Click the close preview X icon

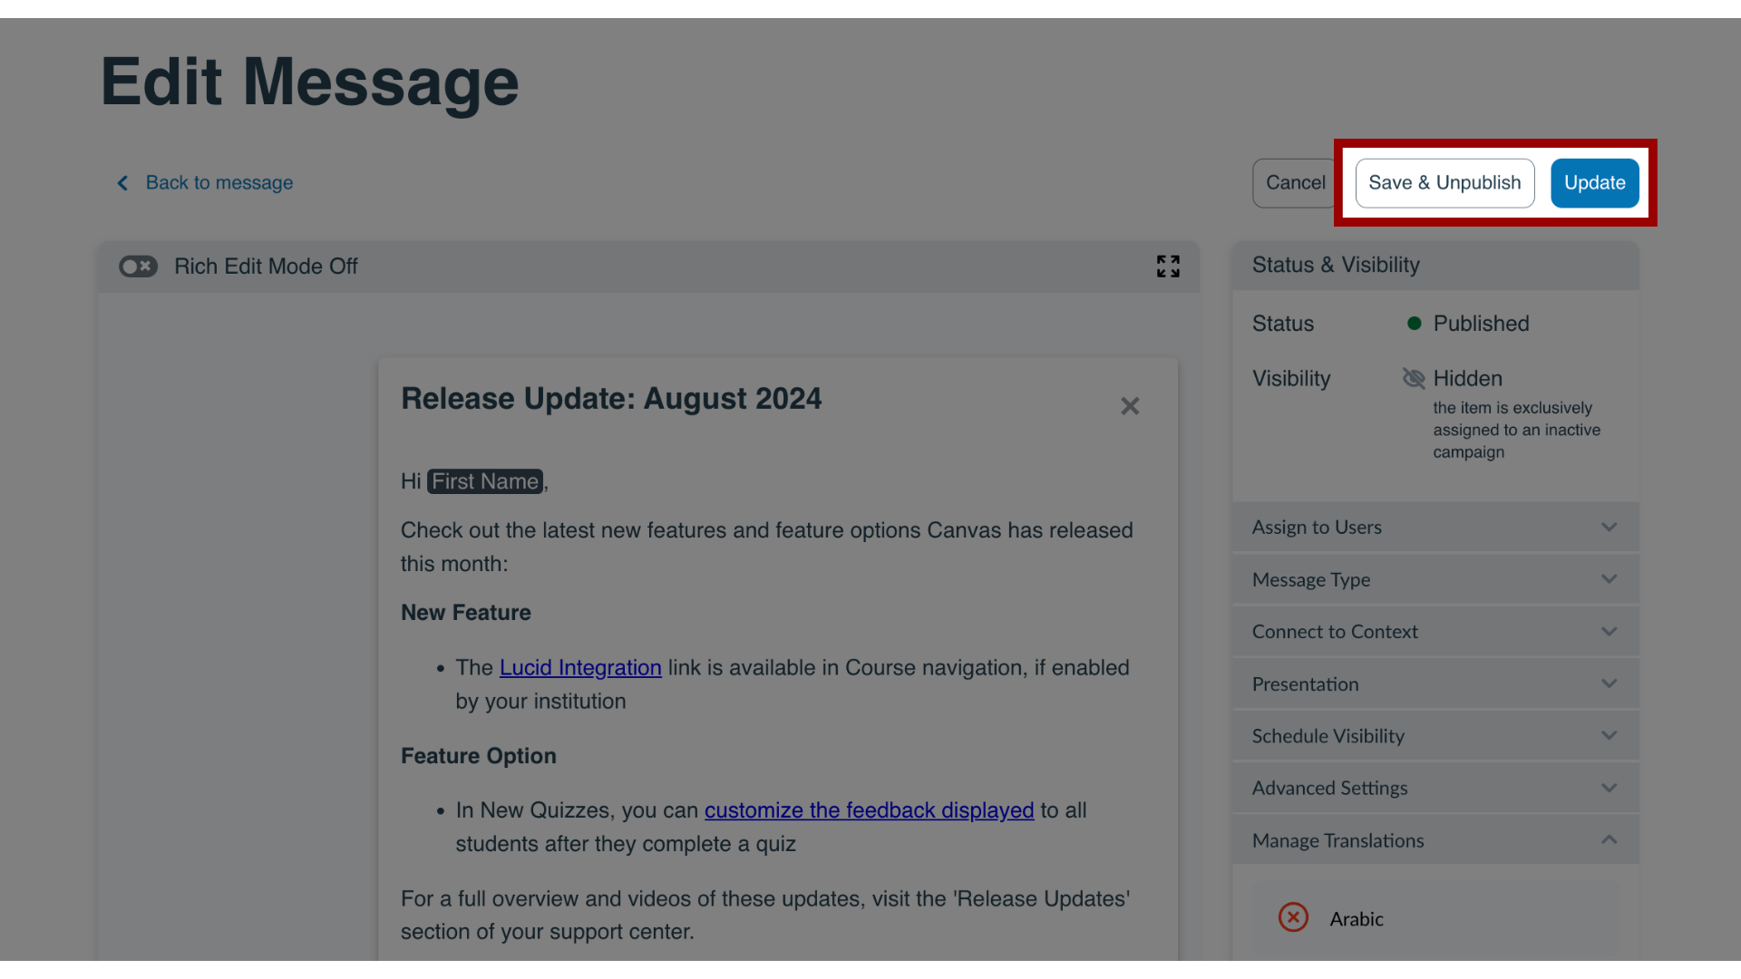[x=1130, y=406]
